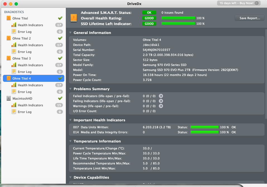
Task: Collapse the General Information section
Action: [x=71, y=33]
